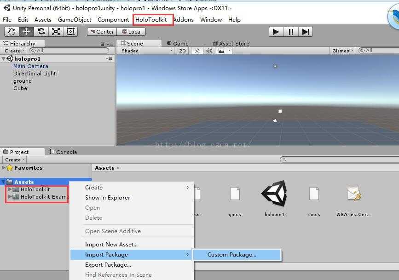Viewport: 399px width, 280px height.
Task: Select Directional Light object
Action: point(35,74)
